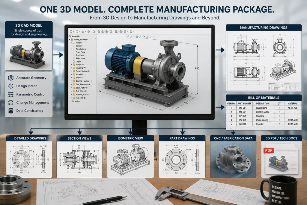Expand the Pump_Casing<1> component node
The width and height of the screenshot is (307, 205).
click(x=71, y=71)
